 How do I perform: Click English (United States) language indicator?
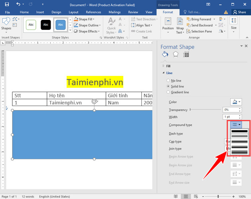(x=55, y=197)
